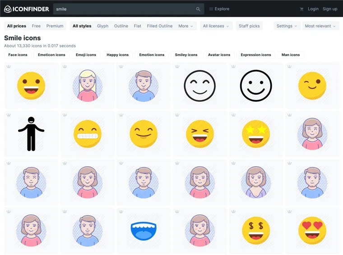Screen dimensions: 343x255
Task: Open the All licenses dropdown
Action: pyautogui.click(x=216, y=26)
